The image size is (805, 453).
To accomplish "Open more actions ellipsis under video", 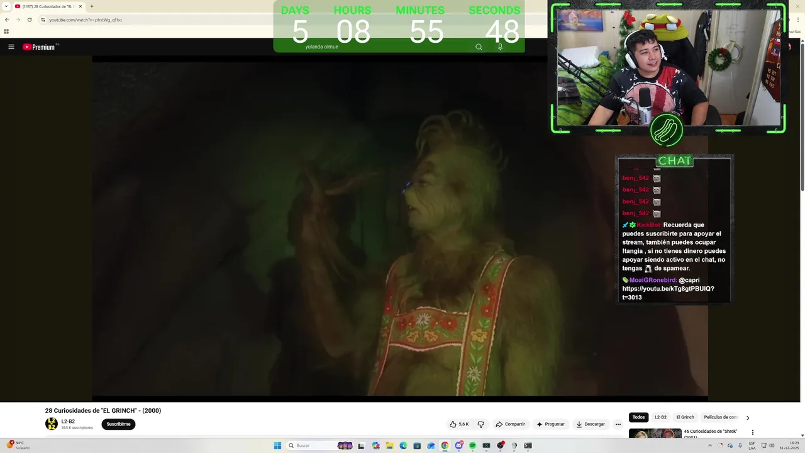I will (x=618, y=424).
